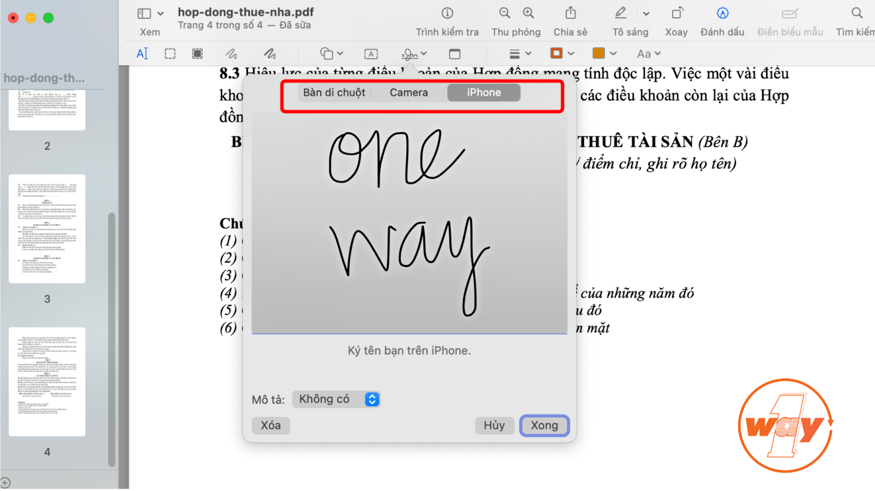Insert a Text box
This screenshot has width=875, height=491.
click(371, 54)
